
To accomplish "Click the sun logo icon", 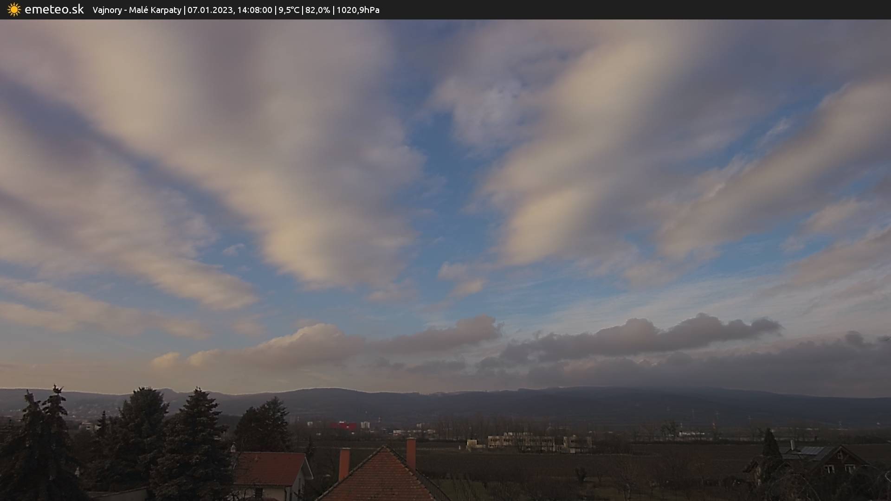I will [x=14, y=10].
